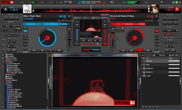This screenshot has height=110, width=182.
Task: Double the loop length on deck A
Action: point(15,46)
